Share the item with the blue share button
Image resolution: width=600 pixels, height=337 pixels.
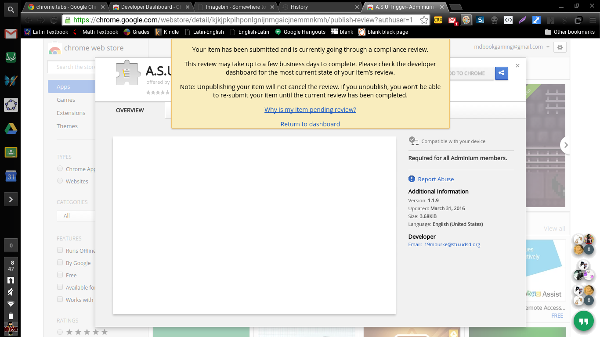(502, 73)
